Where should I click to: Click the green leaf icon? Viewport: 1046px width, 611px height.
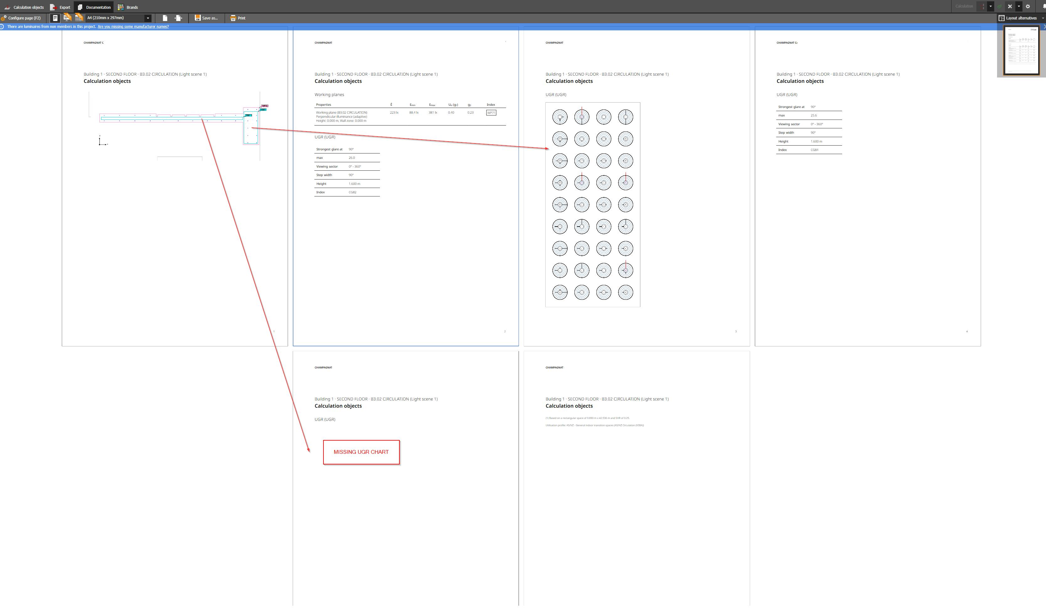(1000, 6)
